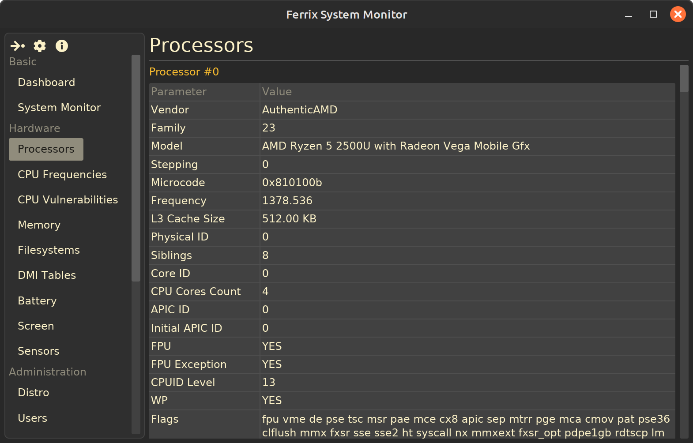693x443 pixels.
Task: Open the Dashboard page
Action: click(x=46, y=83)
